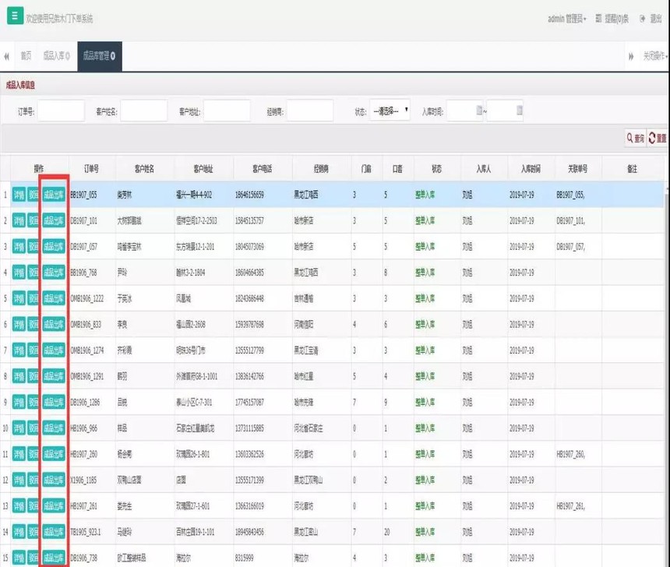Screen dimensions: 670x567
Task: Click the 客户电话 column header
Action: (x=263, y=169)
